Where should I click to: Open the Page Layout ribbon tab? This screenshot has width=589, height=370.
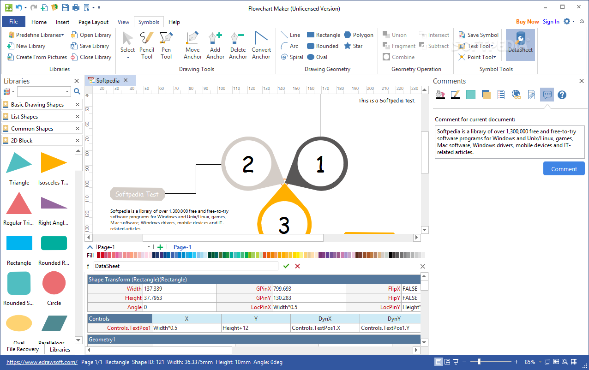(93, 22)
